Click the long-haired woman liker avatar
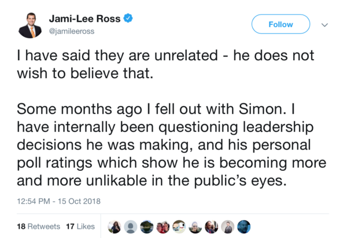The height and width of the screenshot is (238, 347). [x=115, y=227]
